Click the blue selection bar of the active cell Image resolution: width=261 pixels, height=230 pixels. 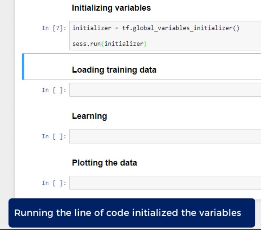[x=23, y=67]
